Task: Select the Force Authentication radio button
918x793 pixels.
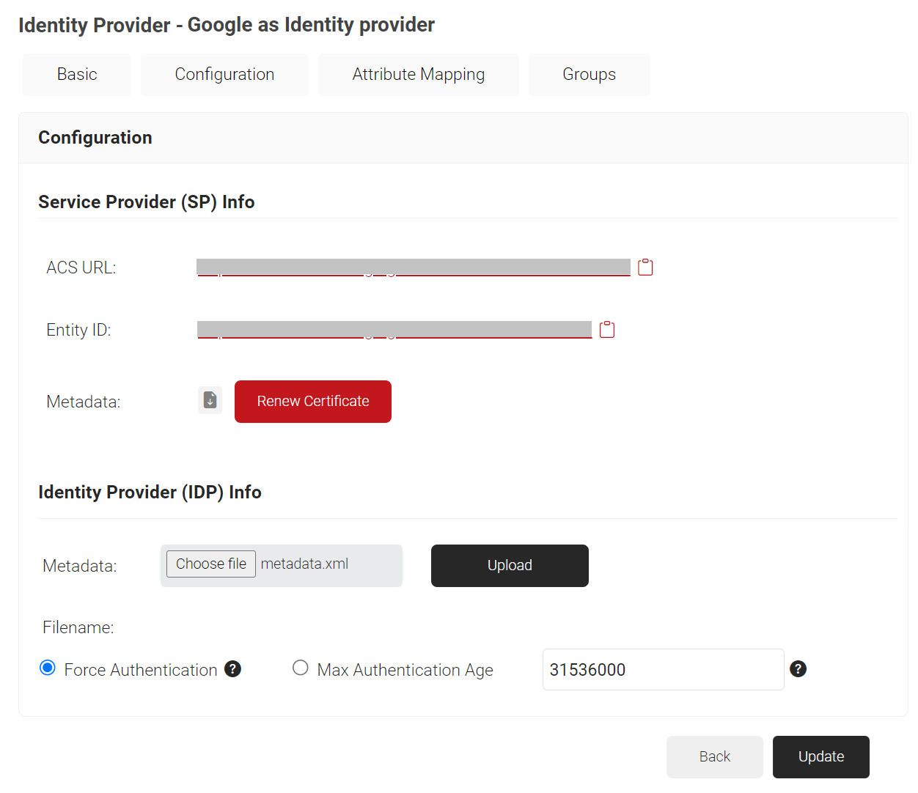Action: click(x=48, y=668)
